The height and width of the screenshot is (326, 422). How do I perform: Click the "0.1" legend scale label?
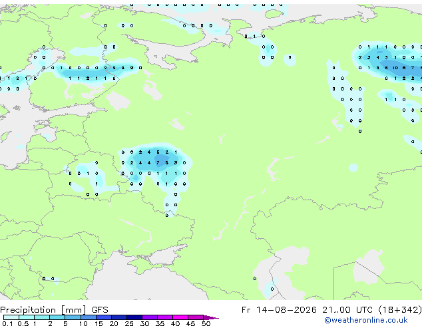7,323
